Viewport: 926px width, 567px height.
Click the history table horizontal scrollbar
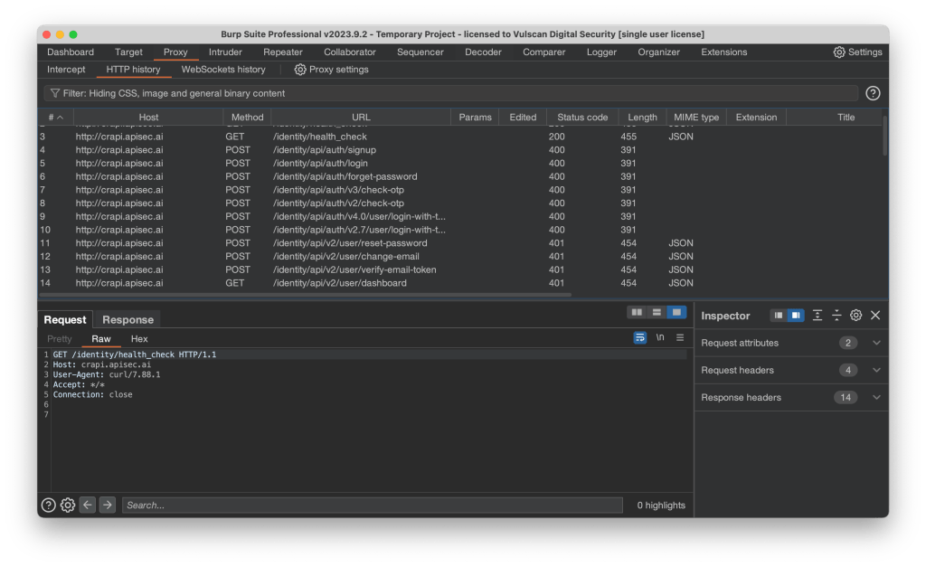306,294
